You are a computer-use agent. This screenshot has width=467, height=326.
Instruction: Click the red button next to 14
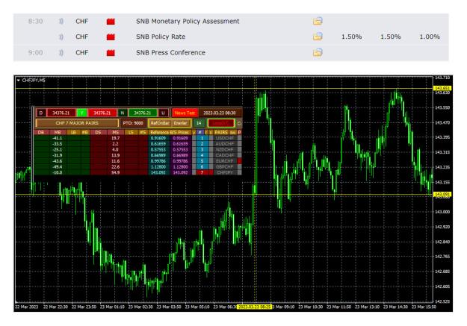coord(220,123)
